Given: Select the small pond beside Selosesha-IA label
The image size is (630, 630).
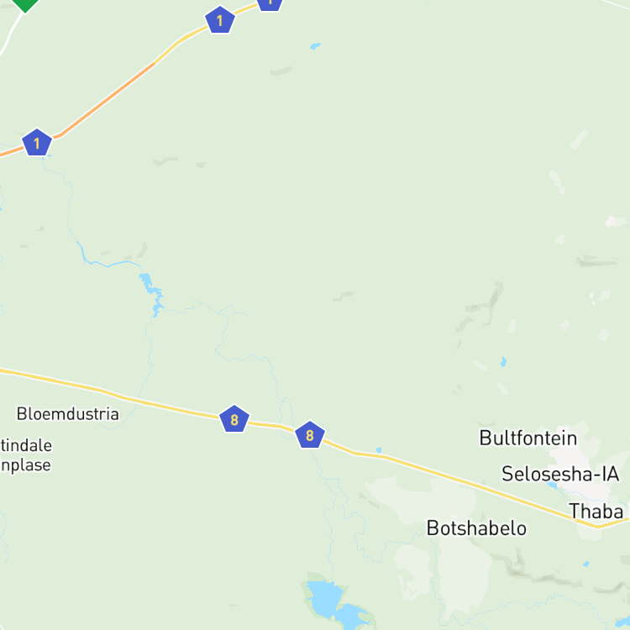Looking at the screenshot, I should pos(552,486).
